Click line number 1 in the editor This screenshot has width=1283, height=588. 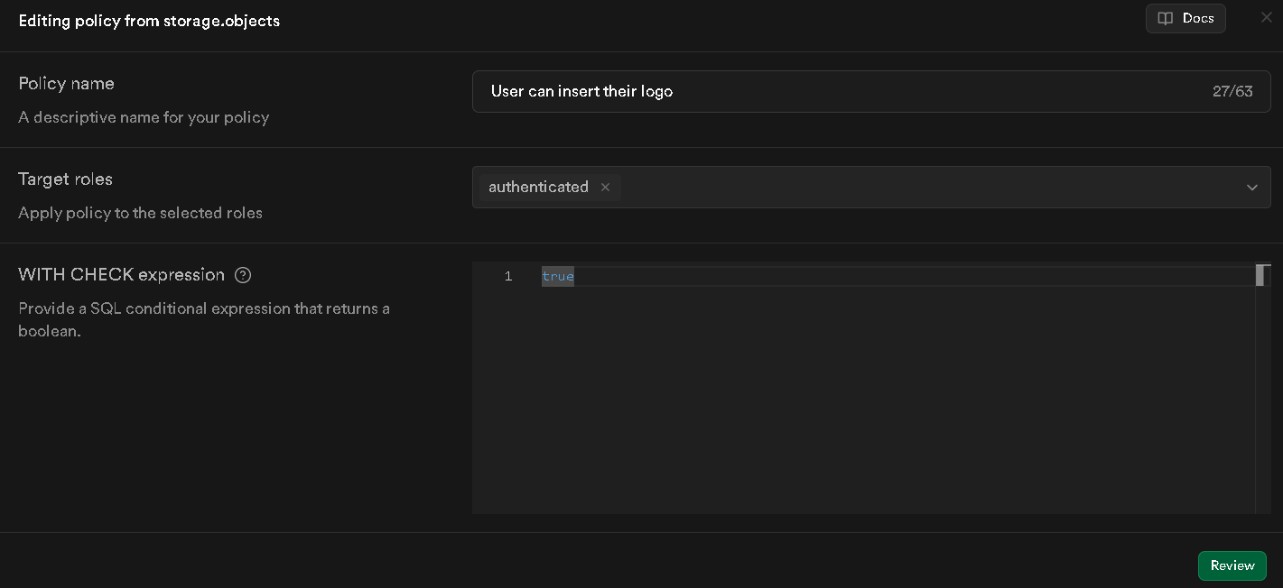coord(507,276)
